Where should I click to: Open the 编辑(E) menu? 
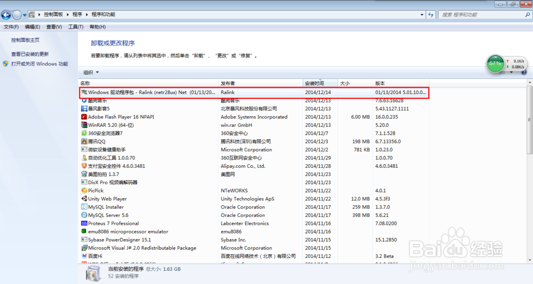[x=33, y=27]
